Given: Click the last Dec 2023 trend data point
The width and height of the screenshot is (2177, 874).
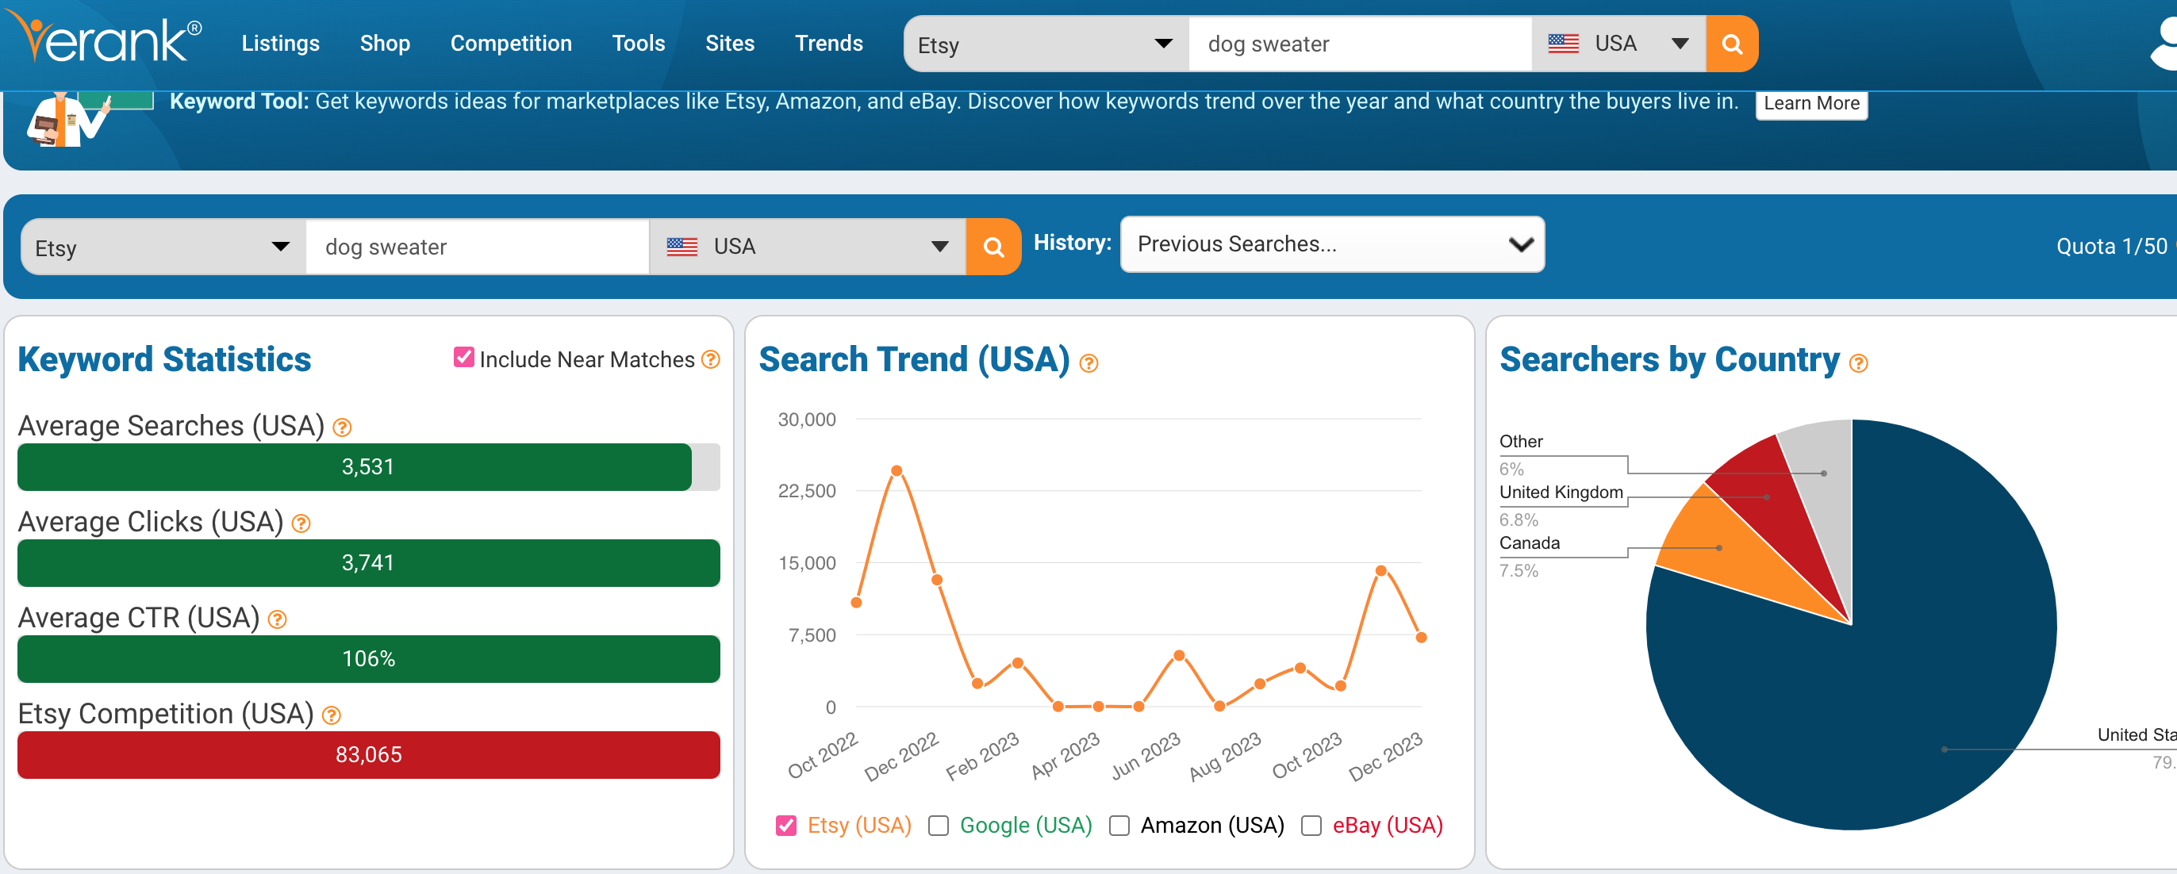Looking at the screenshot, I should pos(1422,638).
